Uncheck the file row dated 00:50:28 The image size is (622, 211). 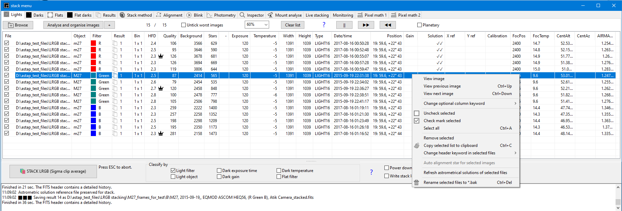(6, 43)
